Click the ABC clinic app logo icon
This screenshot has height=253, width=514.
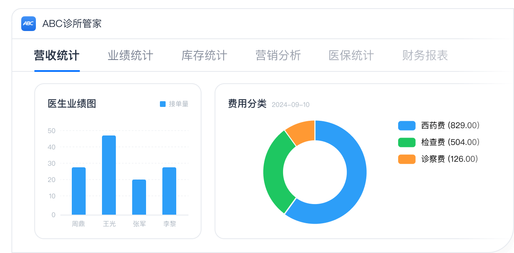click(29, 24)
